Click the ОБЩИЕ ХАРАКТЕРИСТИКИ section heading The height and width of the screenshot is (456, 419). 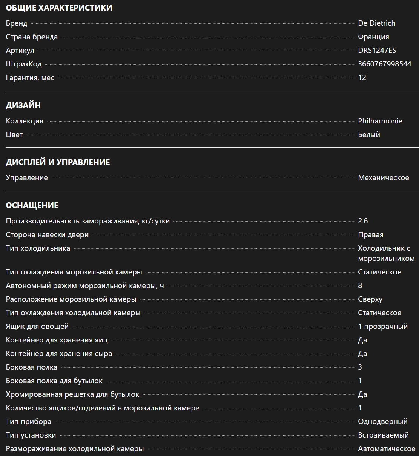[x=59, y=8]
